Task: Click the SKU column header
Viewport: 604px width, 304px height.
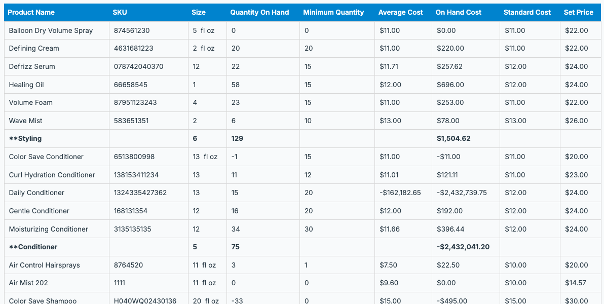Action: [120, 12]
